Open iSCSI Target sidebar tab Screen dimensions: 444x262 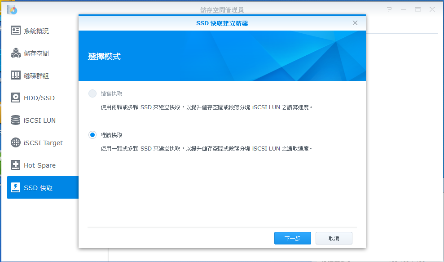tap(43, 142)
